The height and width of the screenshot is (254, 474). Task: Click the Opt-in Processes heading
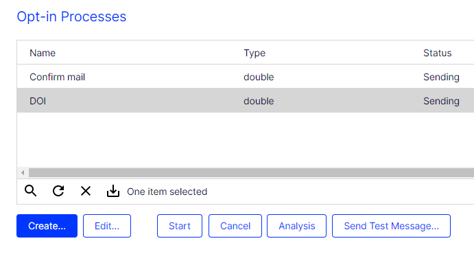tap(71, 16)
